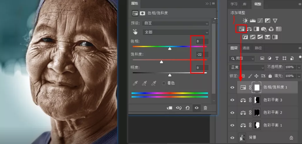Image resolution: width=302 pixels, height=144 pixels.
Task: Open the 正常 blend mode dropdown
Action: pos(247,67)
